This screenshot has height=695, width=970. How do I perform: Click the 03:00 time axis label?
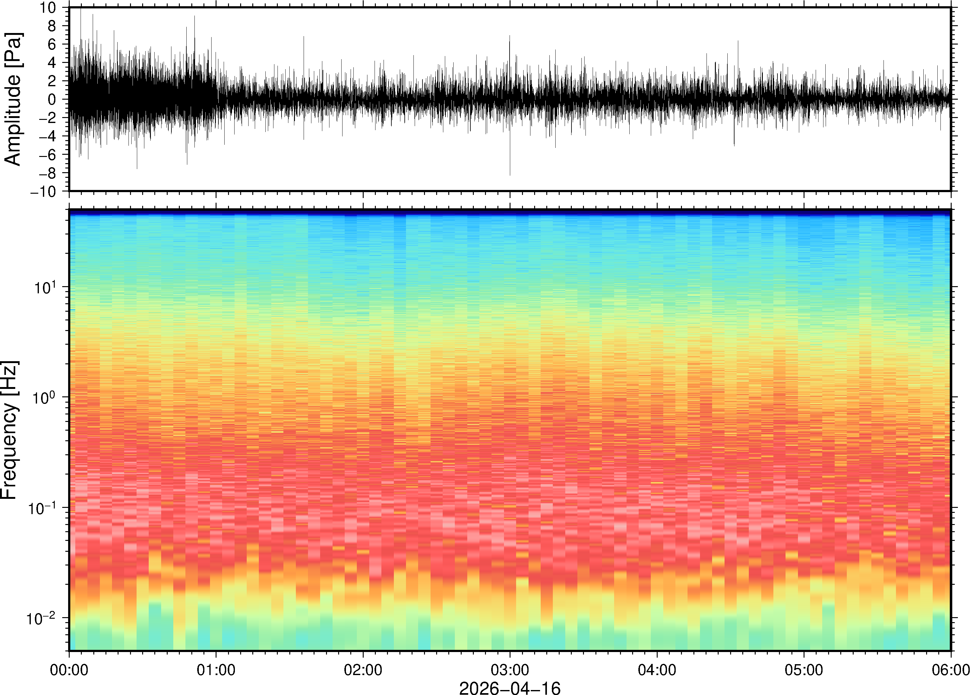coord(510,670)
